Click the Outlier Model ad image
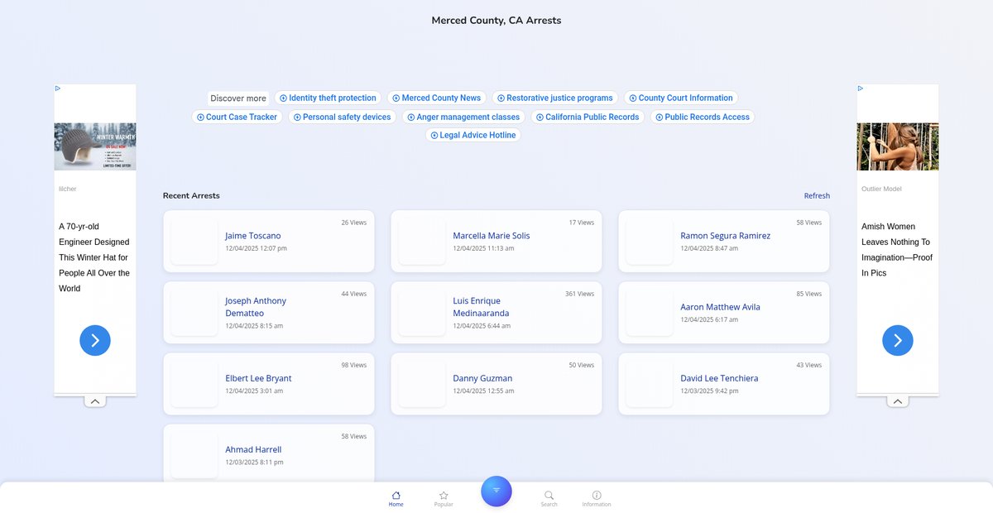The height and width of the screenshot is (513, 993). (x=898, y=146)
